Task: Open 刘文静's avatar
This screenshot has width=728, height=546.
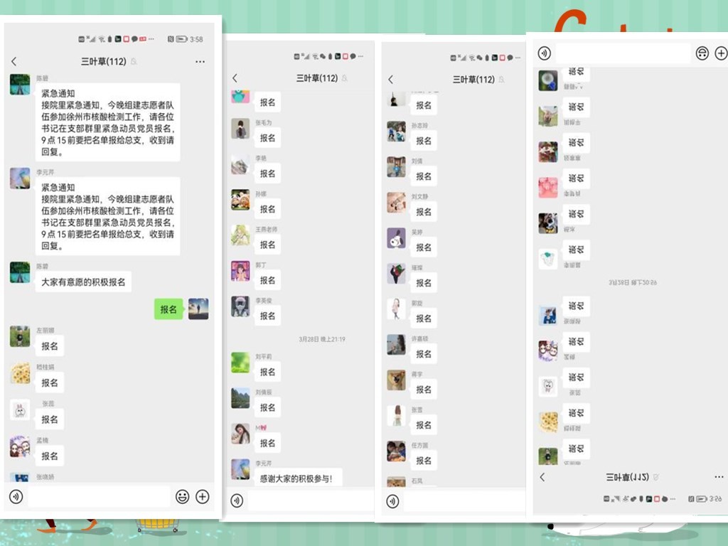Action: (x=397, y=203)
